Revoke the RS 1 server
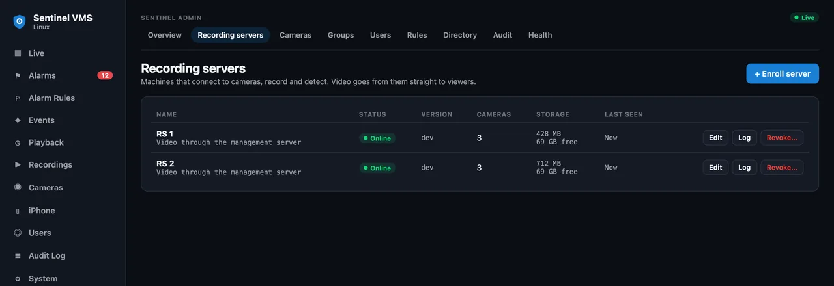The width and height of the screenshot is (834, 286). pos(782,138)
